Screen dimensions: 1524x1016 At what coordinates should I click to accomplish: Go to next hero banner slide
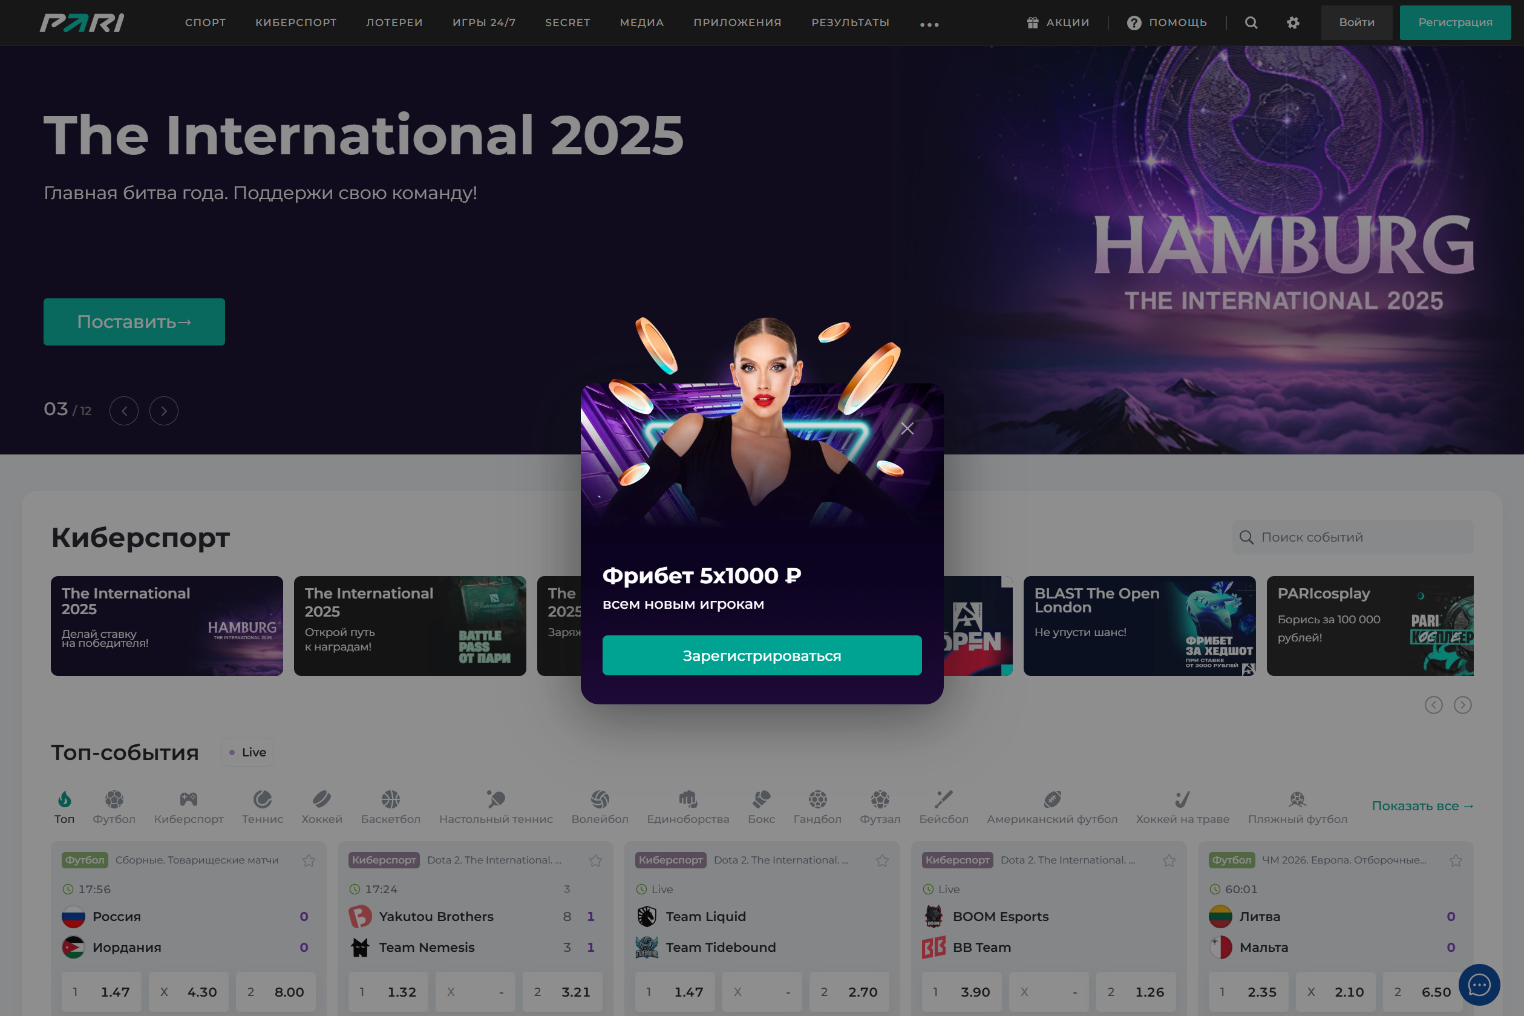(x=164, y=411)
